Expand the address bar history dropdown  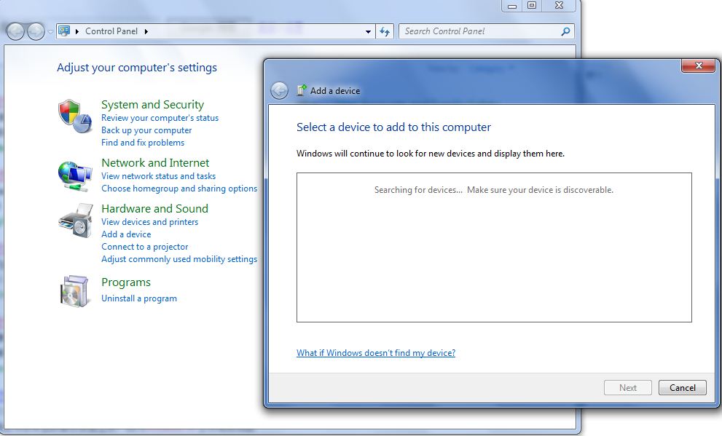pos(368,32)
